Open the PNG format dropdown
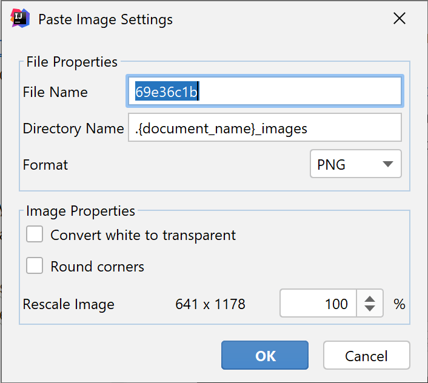Viewport: 428px width, 383px height. 356,164
